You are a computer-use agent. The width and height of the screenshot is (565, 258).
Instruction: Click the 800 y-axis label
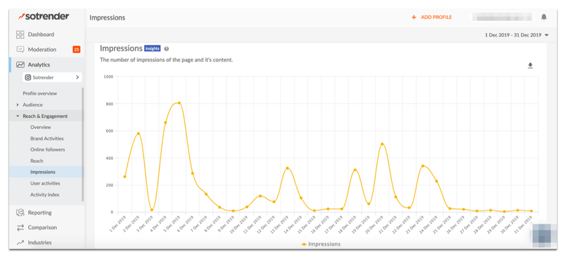pos(109,104)
